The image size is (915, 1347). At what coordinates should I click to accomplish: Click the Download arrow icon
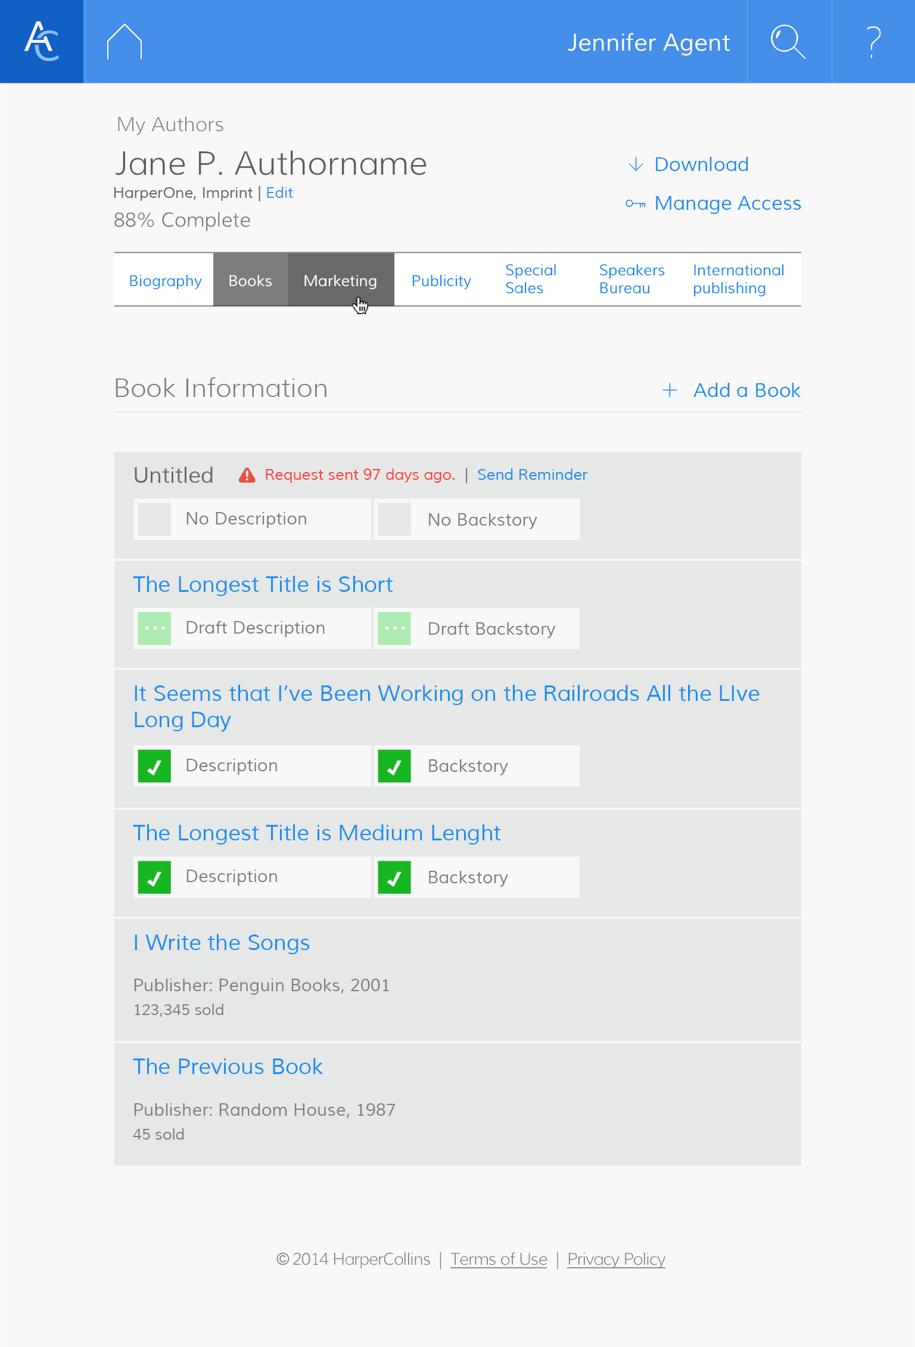[636, 165]
